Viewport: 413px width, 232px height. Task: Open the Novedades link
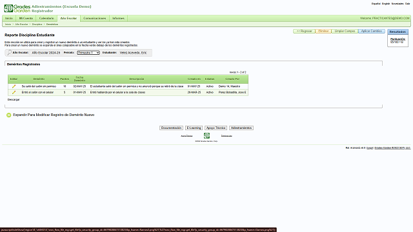click(398, 4)
